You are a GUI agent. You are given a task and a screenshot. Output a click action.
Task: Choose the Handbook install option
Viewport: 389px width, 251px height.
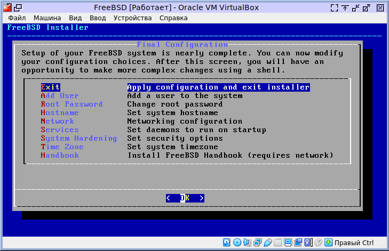coord(60,156)
